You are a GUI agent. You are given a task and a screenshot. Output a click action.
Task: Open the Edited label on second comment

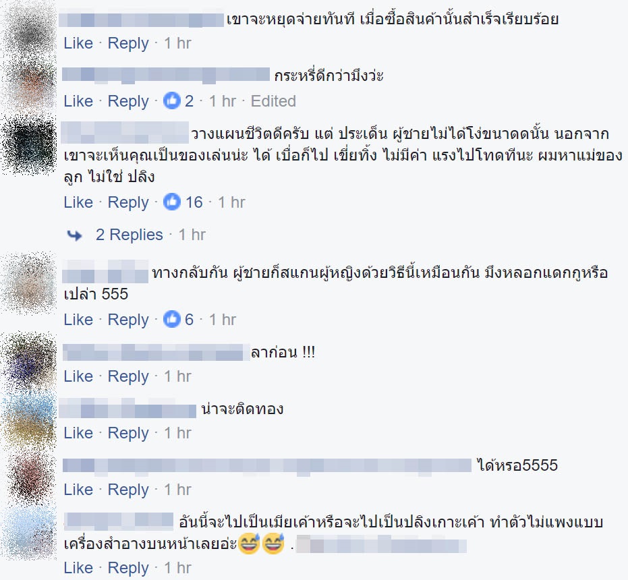[273, 101]
